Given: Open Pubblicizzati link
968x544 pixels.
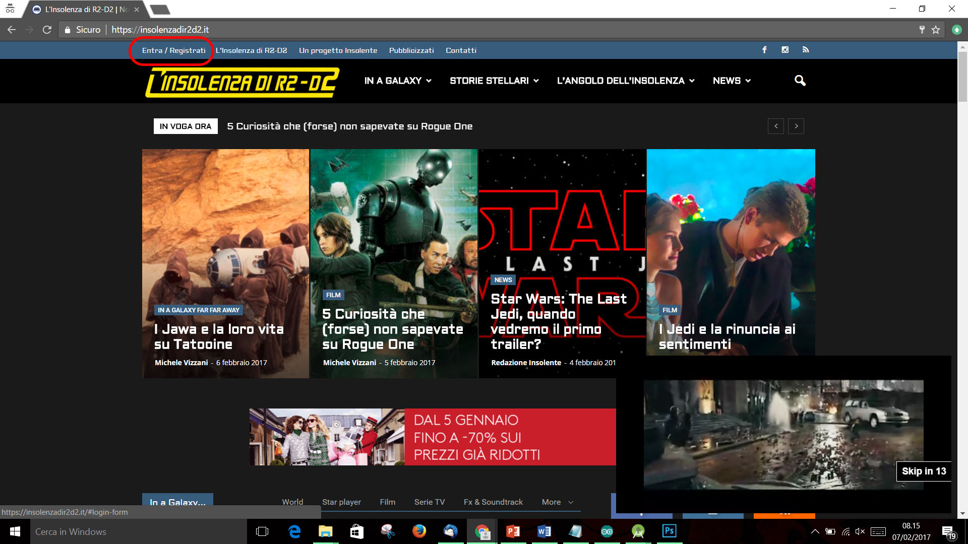Looking at the screenshot, I should [x=411, y=50].
